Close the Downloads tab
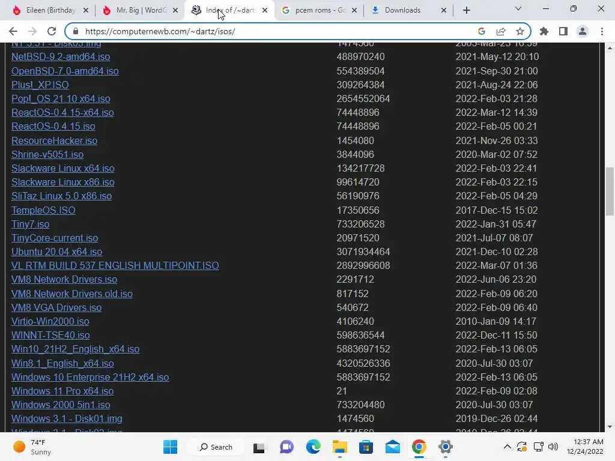This screenshot has height=461, width=615. (444, 10)
